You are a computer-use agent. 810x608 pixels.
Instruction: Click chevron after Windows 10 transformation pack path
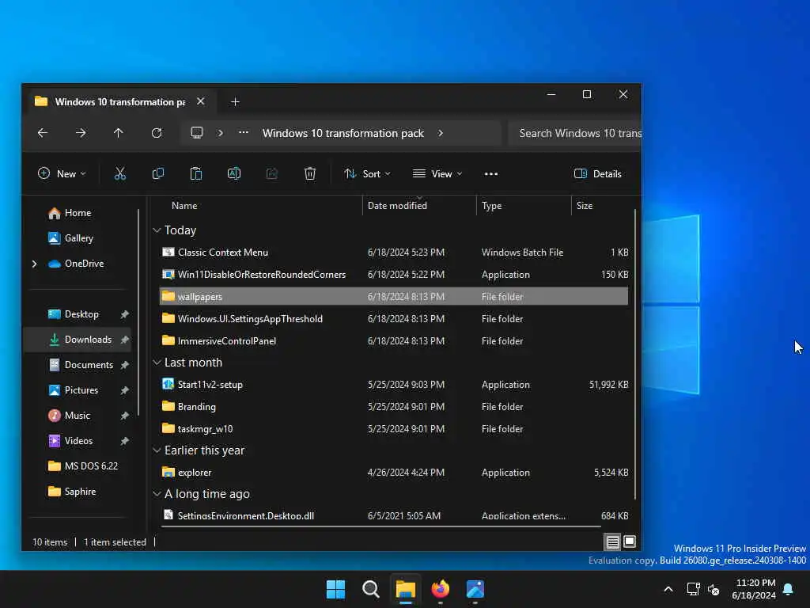pyautogui.click(x=440, y=133)
